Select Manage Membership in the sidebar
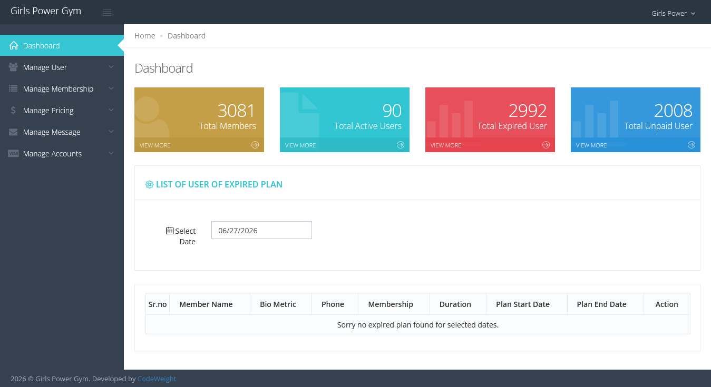 click(62, 88)
